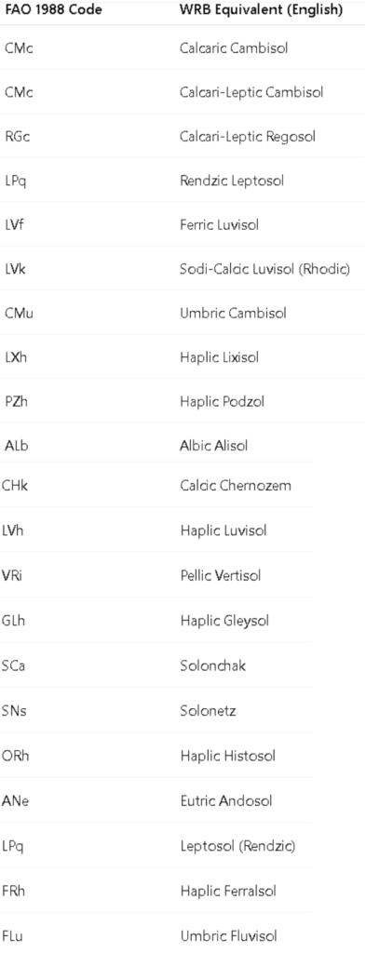Image resolution: width=366 pixels, height=953 pixels.
Task: Click the PZh code cell
Action: point(16,401)
